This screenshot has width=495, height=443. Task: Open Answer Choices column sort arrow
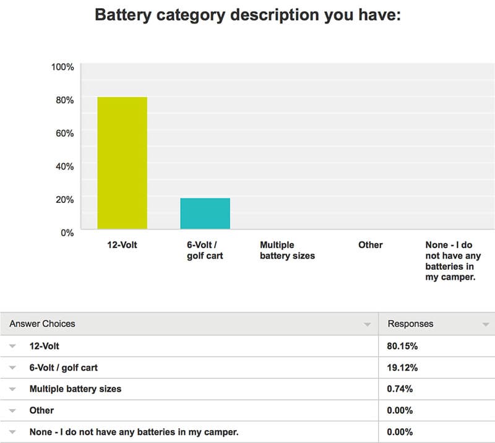coord(367,324)
